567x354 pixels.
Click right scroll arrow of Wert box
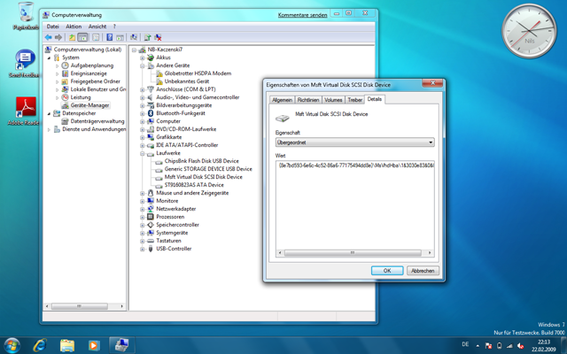pyautogui.click(x=430, y=253)
